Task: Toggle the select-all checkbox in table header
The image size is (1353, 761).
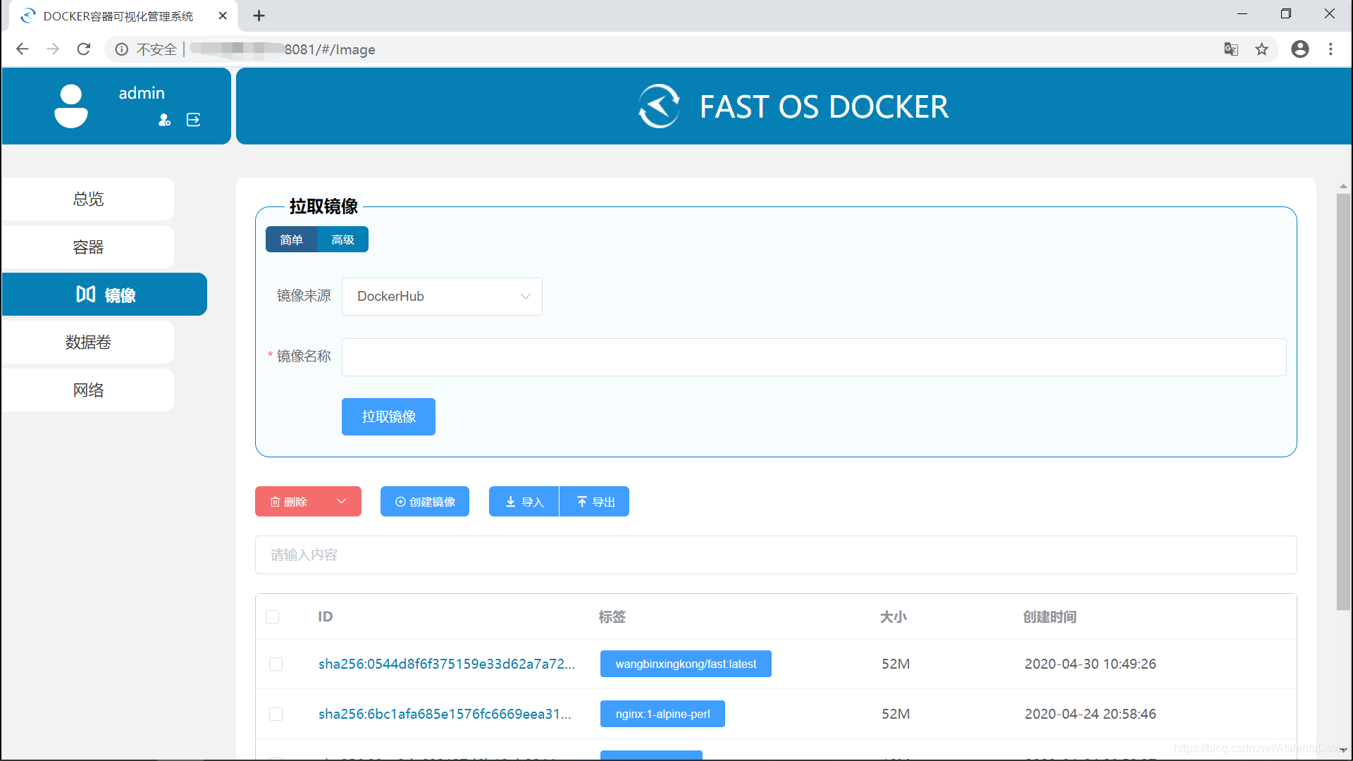Action: (x=273, y=617)
